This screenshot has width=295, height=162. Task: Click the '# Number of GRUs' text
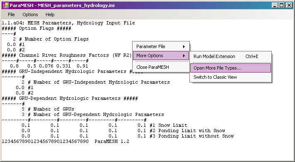click(x=51, y=109)
